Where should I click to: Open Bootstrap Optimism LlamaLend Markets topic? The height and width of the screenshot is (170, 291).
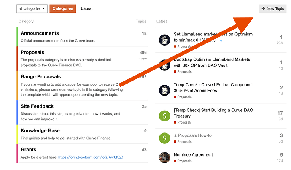[x=212, y=62]
